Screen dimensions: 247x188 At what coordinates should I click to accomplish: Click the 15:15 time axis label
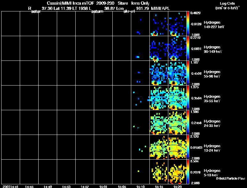pyautogui.click(x=159, y=186)
